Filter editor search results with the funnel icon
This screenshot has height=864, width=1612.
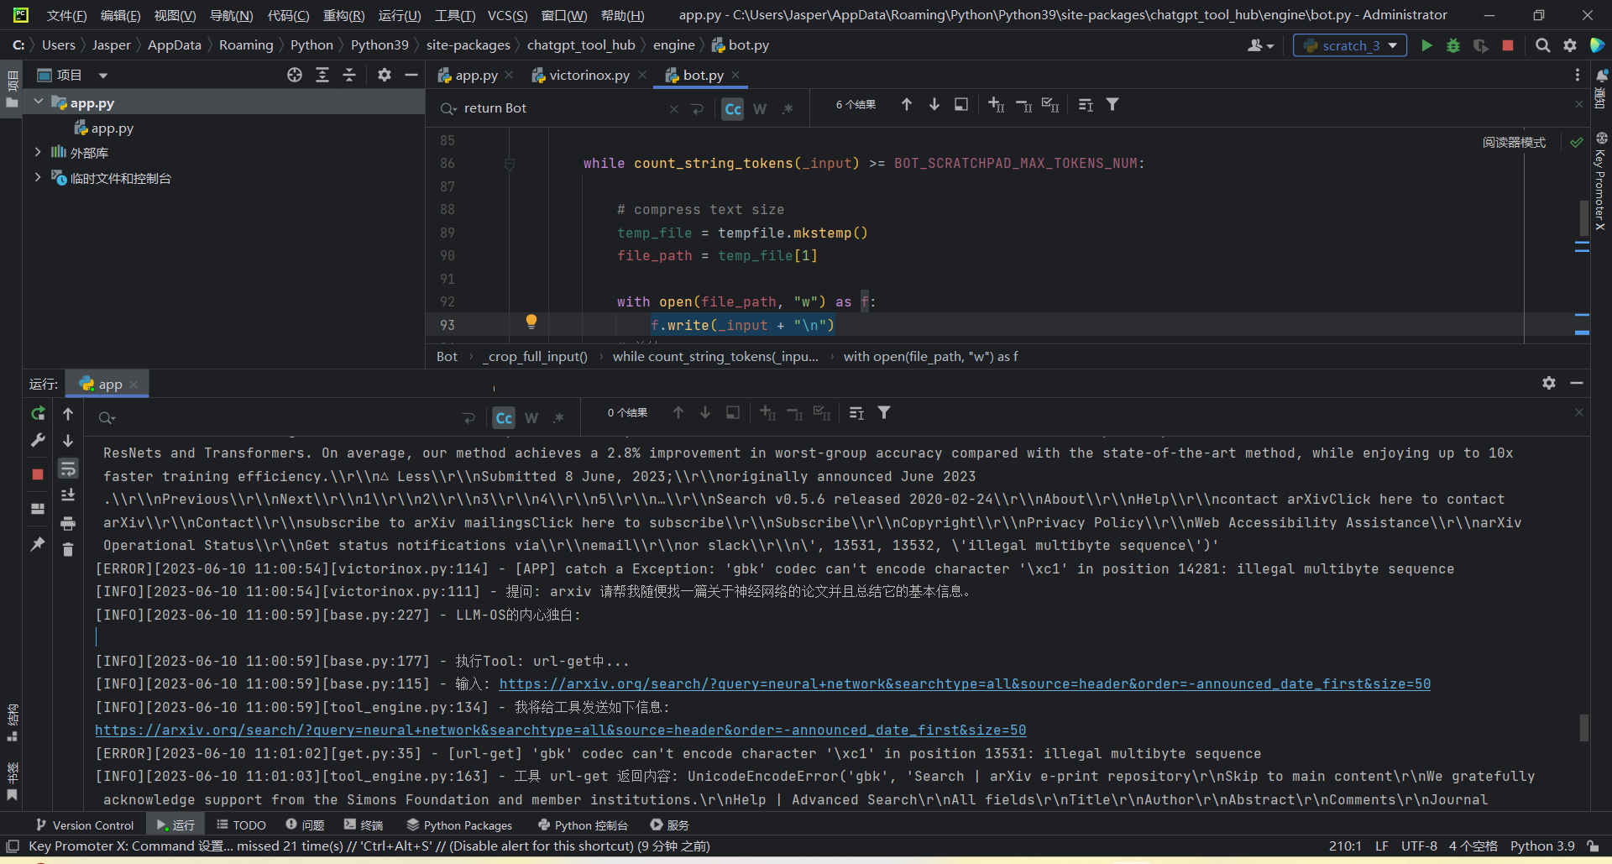[x=1112, y=104]
